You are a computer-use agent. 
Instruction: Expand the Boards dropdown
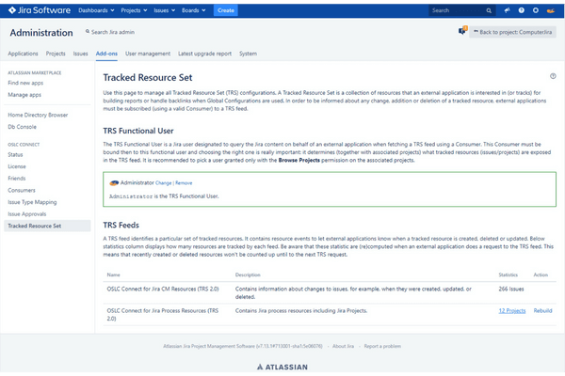click(193, 10)
